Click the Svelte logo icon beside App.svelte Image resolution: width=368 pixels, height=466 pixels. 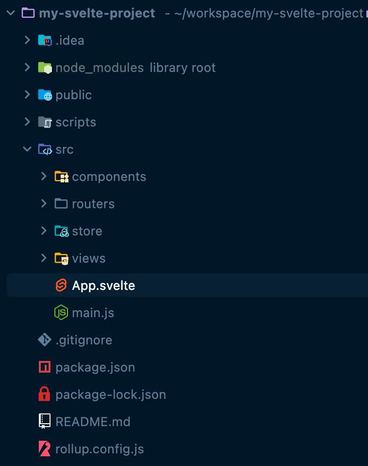pyautogui.click(x=61, y=286)
